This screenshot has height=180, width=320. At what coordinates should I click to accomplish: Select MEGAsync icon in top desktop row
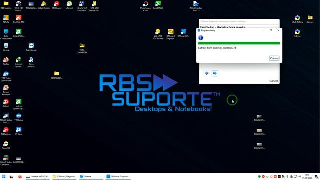coord(56,5)
